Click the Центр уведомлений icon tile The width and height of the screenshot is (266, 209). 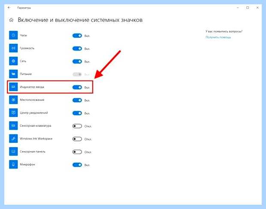pyautogui.click(x=13, y=112)
